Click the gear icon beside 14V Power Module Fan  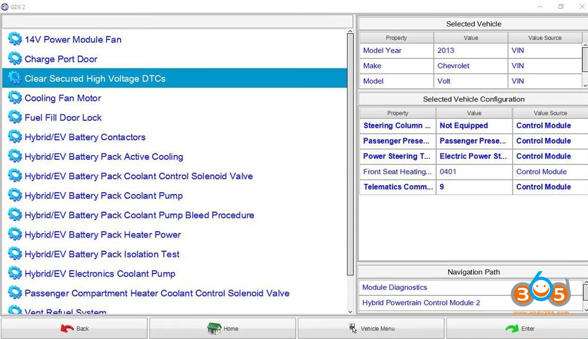(x=15, y=40)
